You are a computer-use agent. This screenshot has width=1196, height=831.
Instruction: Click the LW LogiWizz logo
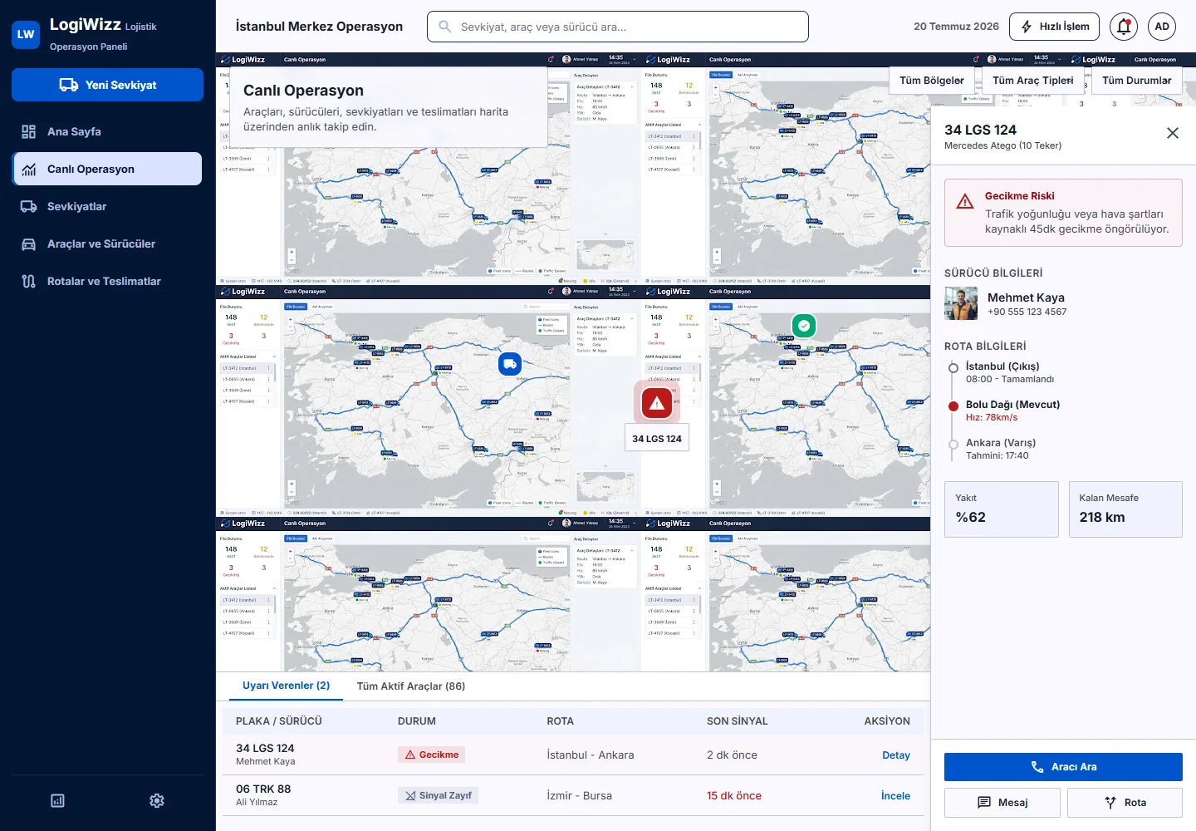point(26,34)
